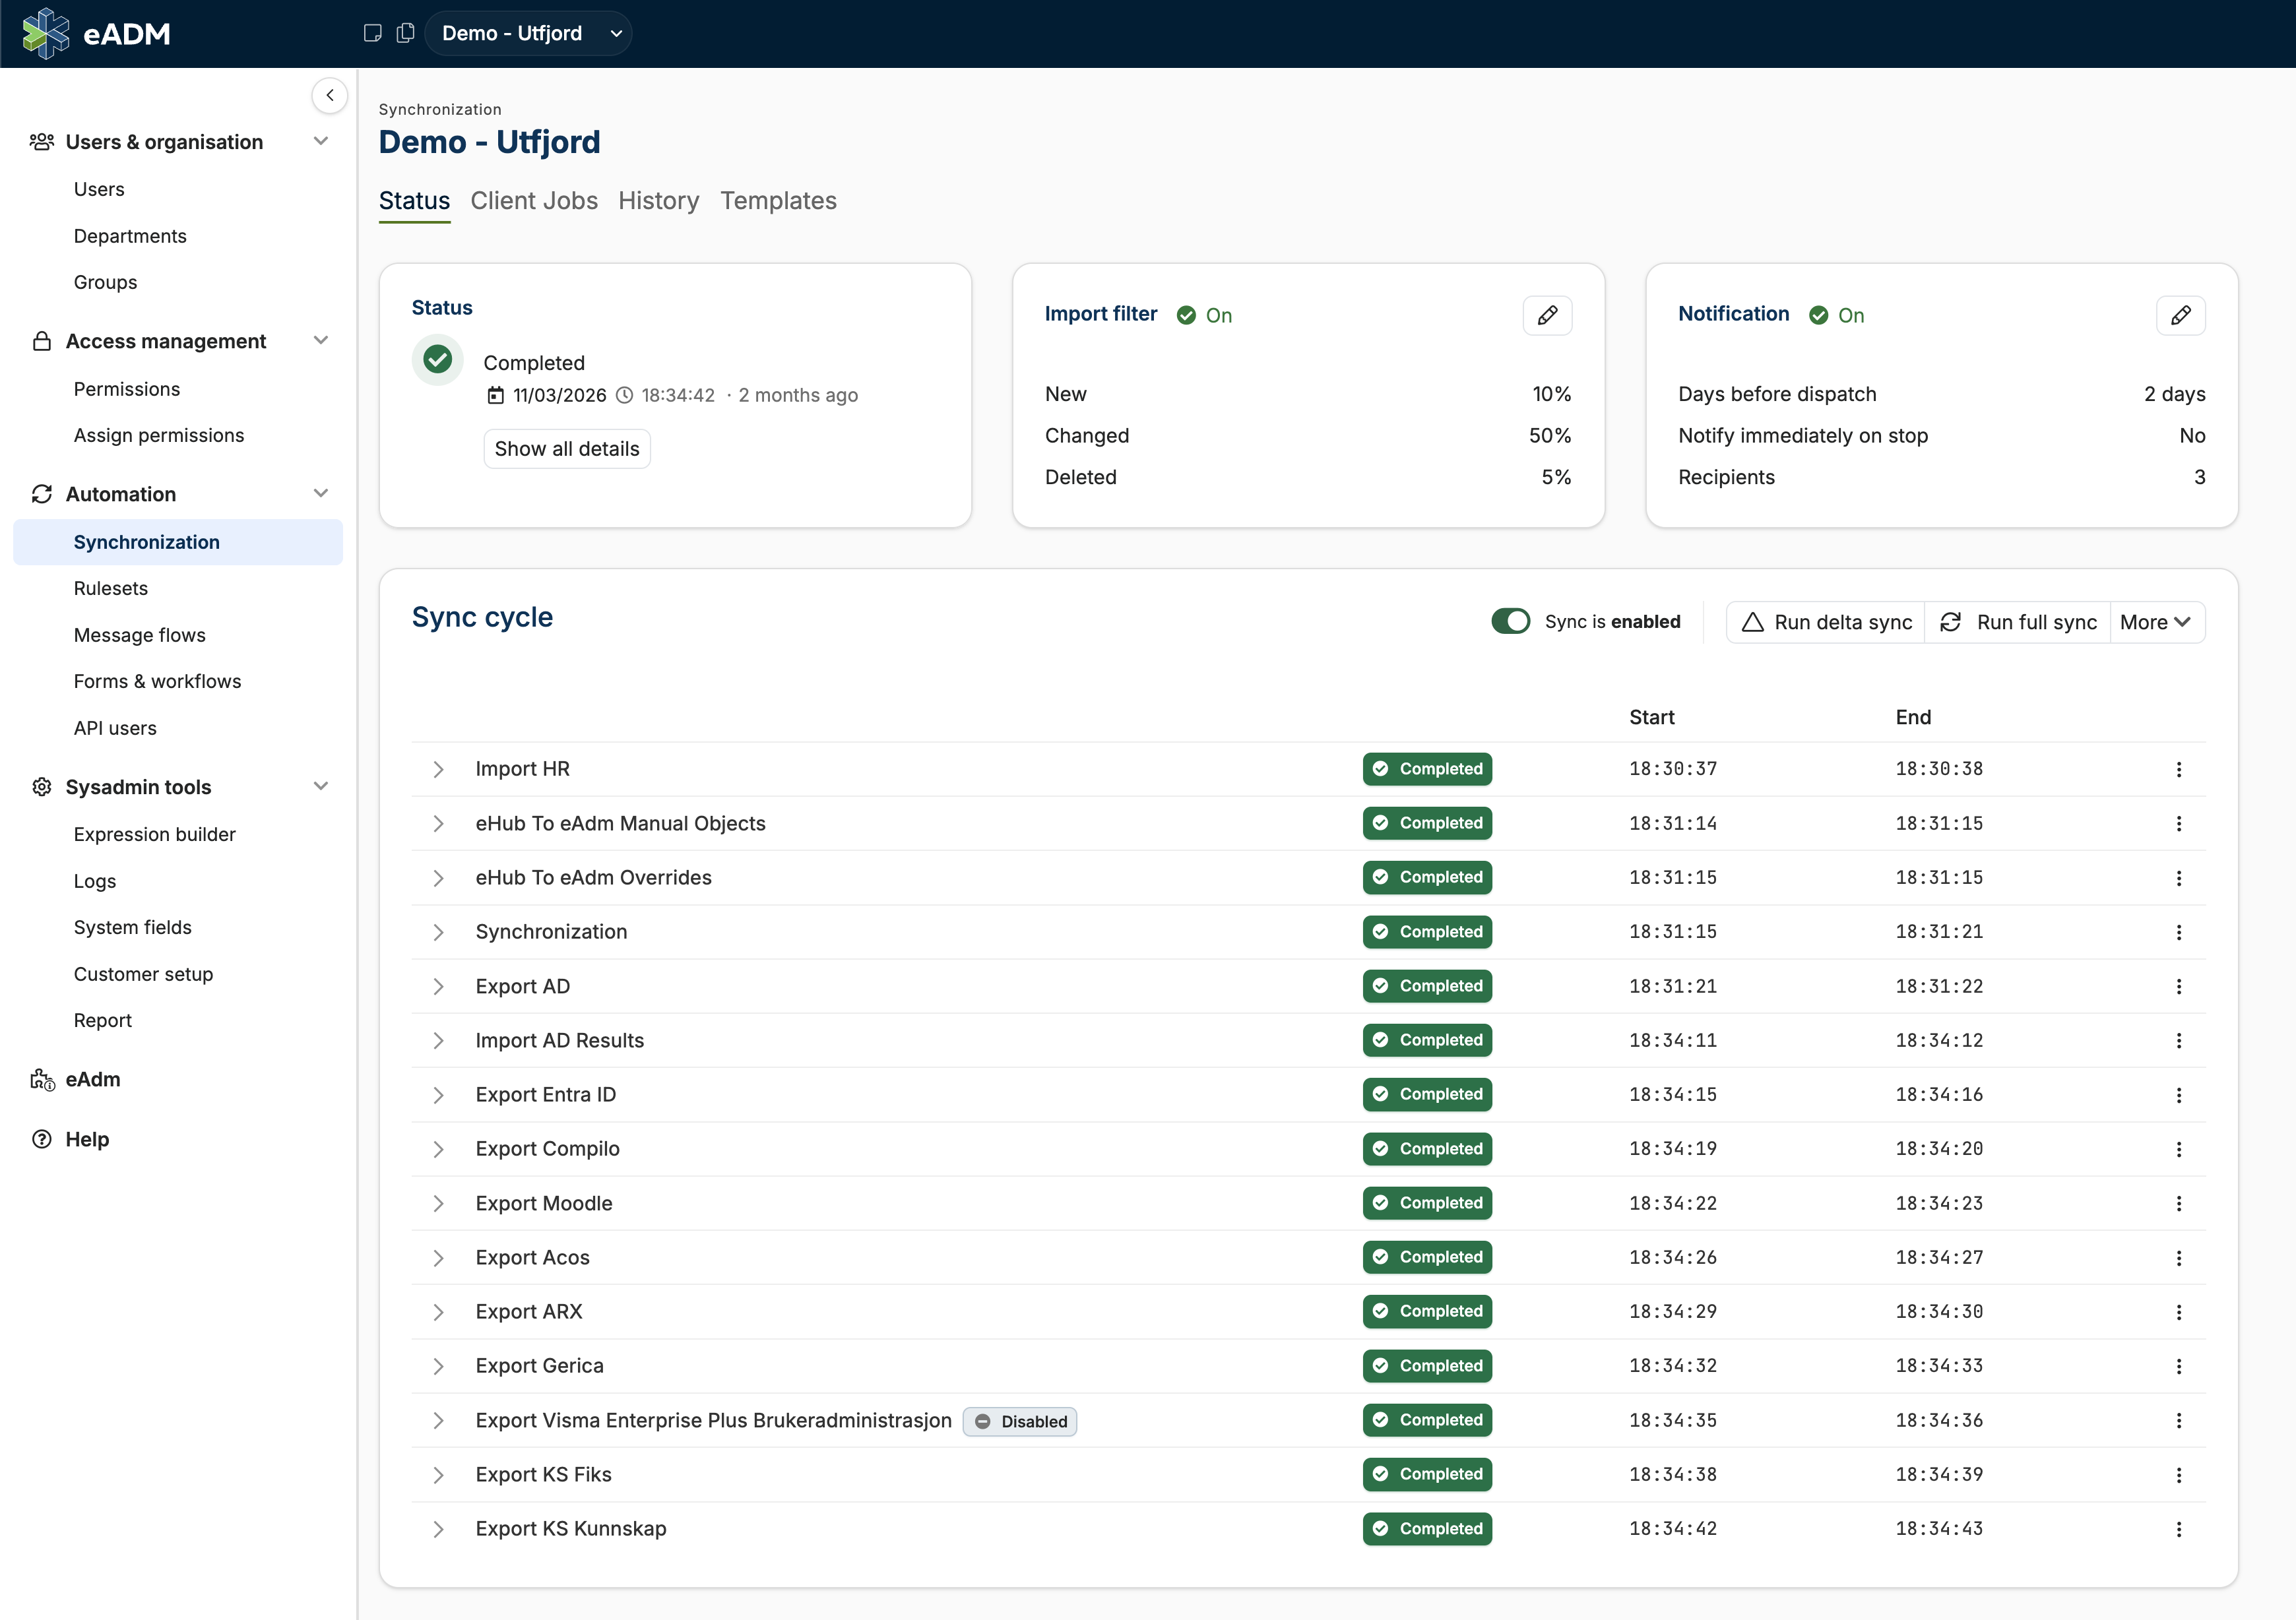Screen dimensions: 2296x1620
Task: Open Assign permissions in the sidebar
Action: [159, 435]
